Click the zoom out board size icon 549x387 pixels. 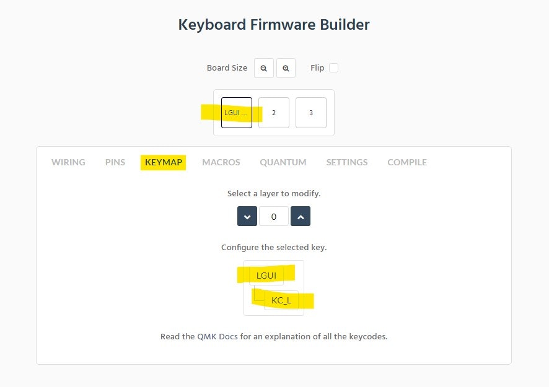click(x=264, y=68)
